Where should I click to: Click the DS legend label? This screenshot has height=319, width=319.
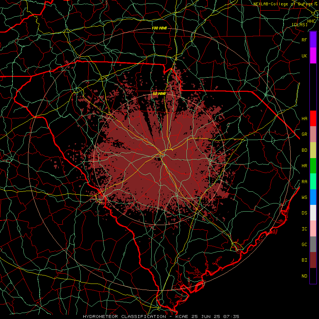304,213
